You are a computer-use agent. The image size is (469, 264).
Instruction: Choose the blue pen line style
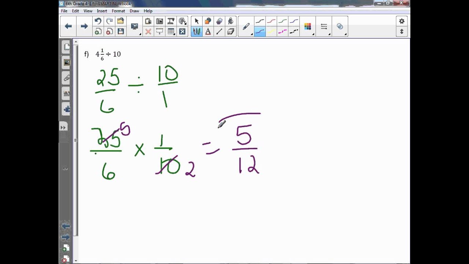click(x=294, y=21)
